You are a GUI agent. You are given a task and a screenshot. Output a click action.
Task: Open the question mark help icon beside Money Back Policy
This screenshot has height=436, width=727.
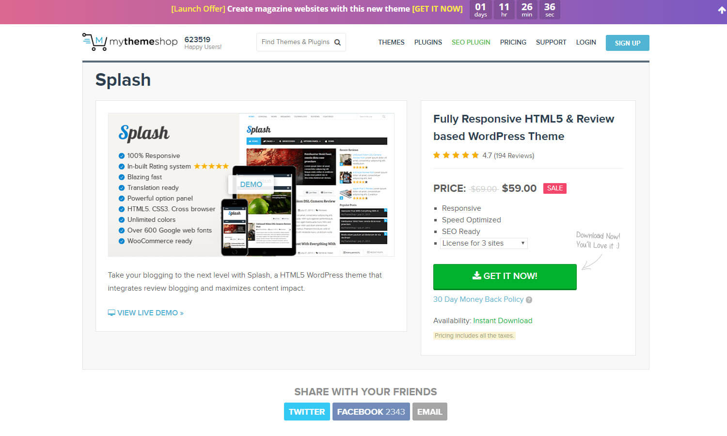pyautogui.click(x=530, y=300)
